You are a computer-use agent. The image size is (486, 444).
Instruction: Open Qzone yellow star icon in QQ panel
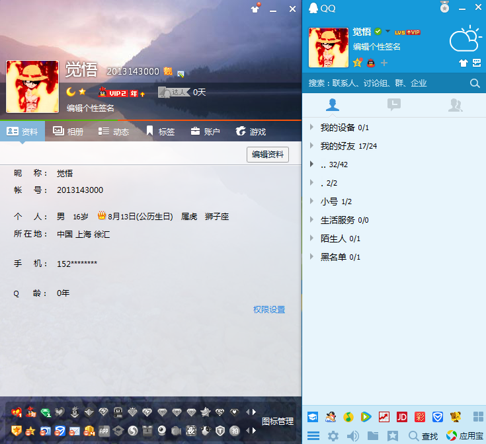358,63
